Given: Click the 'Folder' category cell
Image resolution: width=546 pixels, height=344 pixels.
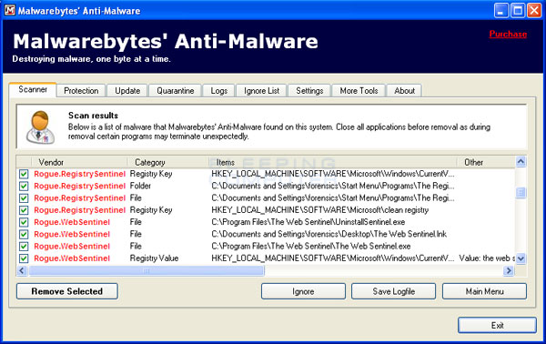Looking at the screenshot, I should pyautogui.click(x=140, y=186).
